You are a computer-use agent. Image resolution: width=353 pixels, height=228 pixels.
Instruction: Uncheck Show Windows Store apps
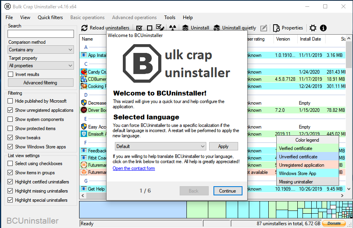point(10,147)
